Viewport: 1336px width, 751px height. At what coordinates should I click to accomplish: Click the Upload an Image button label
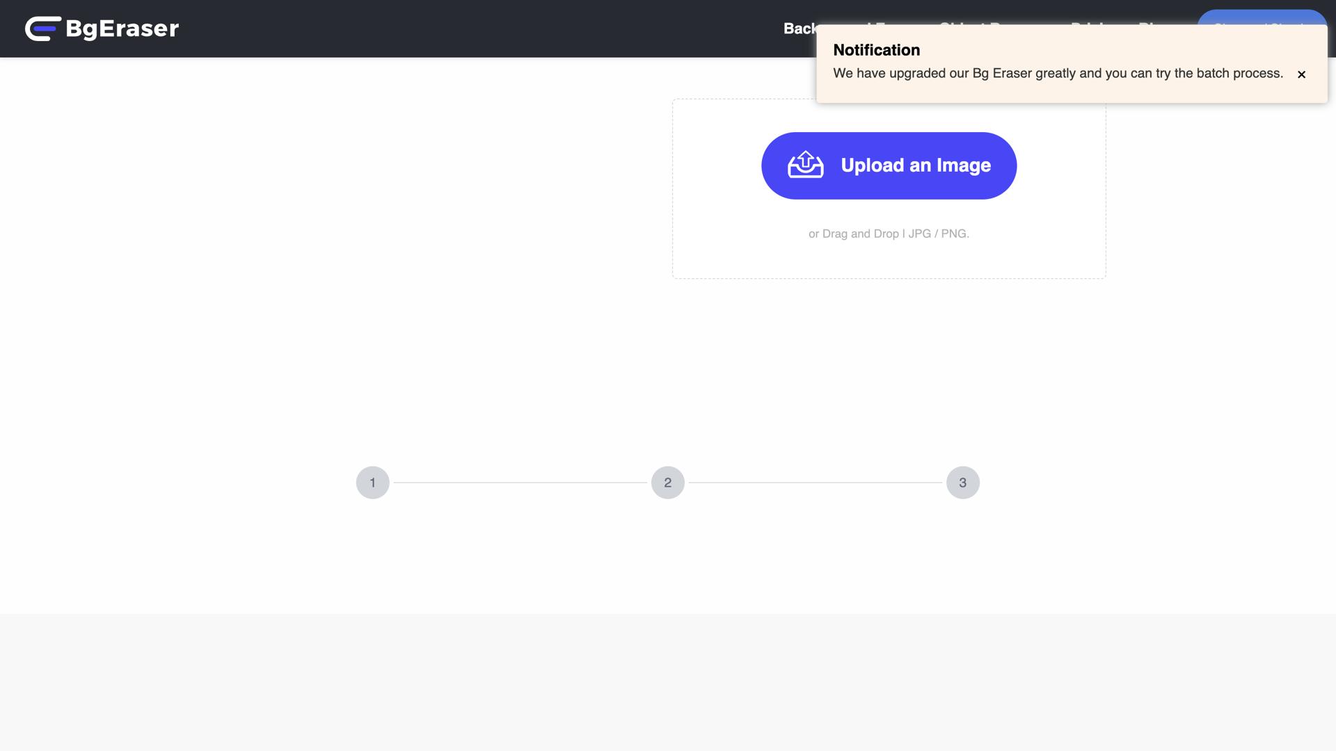(916, 165)
